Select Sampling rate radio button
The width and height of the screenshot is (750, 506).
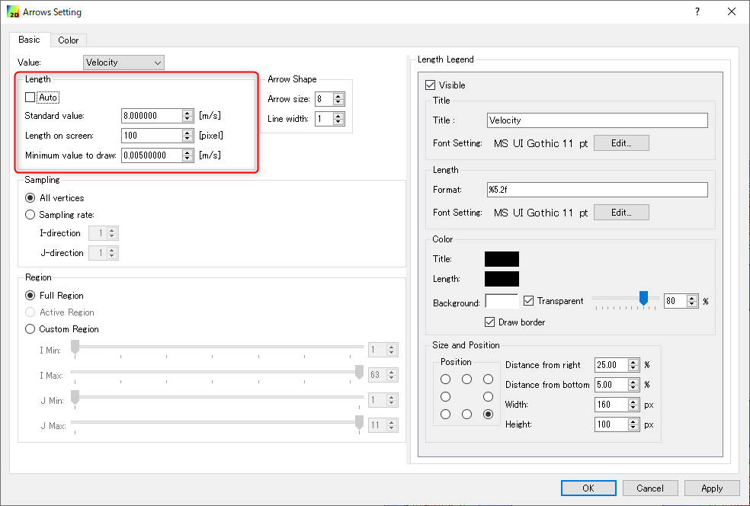30,215
